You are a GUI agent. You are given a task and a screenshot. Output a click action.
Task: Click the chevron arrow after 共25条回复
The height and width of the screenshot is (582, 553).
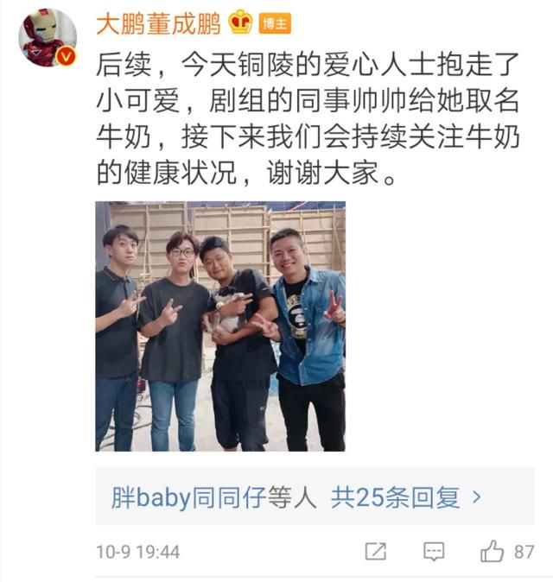tap(476, 497)
